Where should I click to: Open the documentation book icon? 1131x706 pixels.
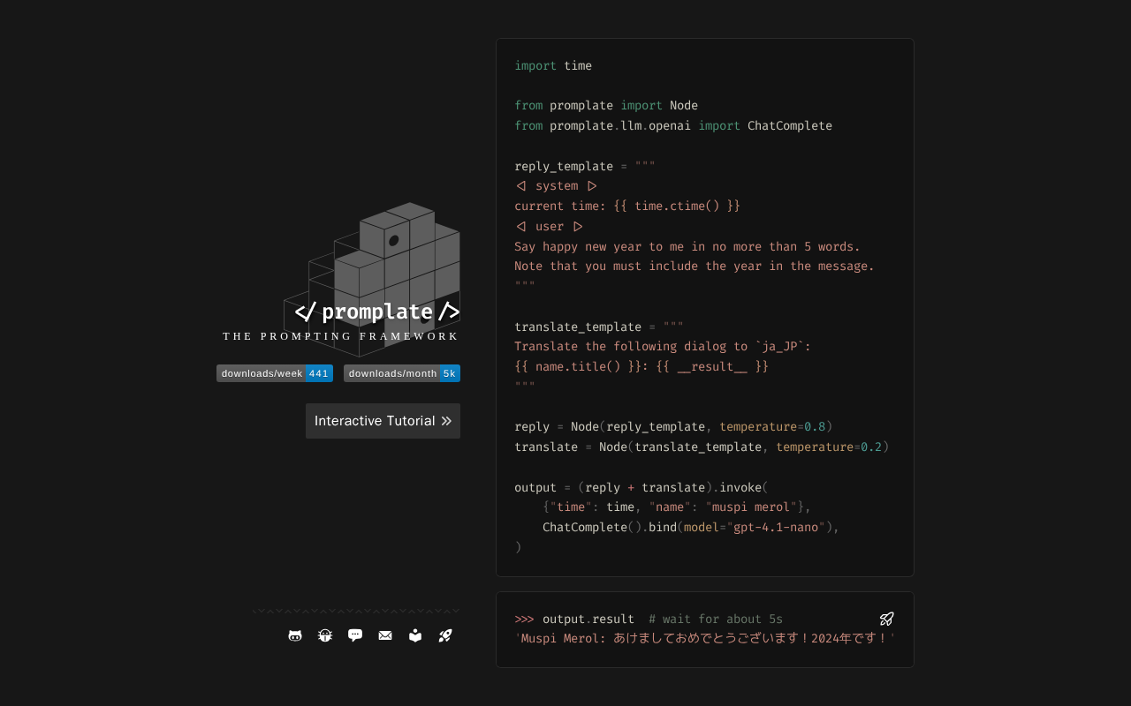coord(415,635)
